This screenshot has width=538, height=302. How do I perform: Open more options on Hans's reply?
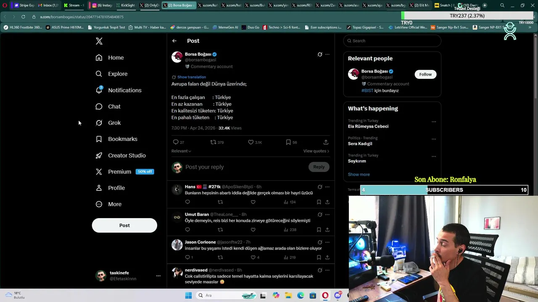[x=327, y=187]
